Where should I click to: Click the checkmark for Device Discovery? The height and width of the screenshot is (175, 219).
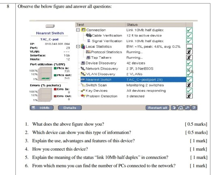click(189, 63)
